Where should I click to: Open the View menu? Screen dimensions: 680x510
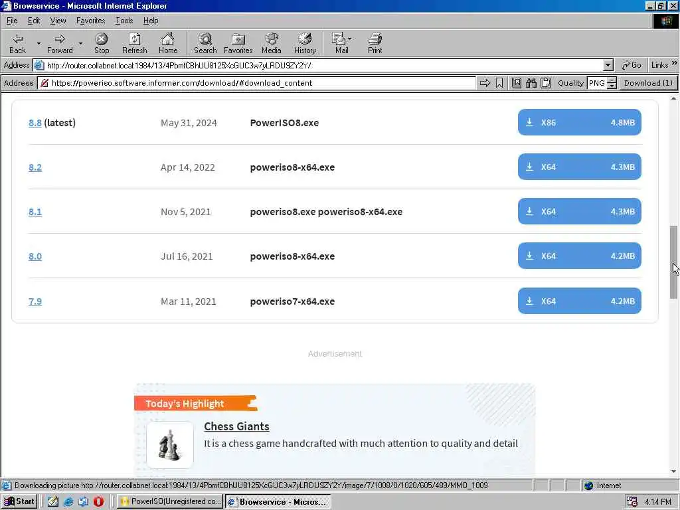58,21
